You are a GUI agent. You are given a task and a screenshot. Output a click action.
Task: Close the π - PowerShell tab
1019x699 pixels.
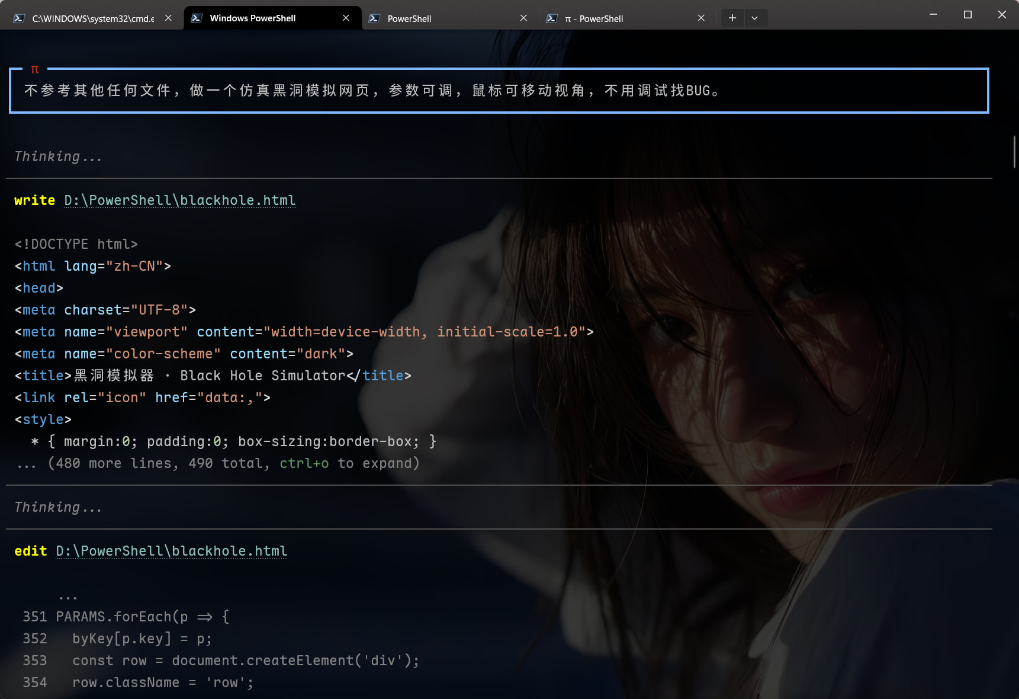click(701, 18)
